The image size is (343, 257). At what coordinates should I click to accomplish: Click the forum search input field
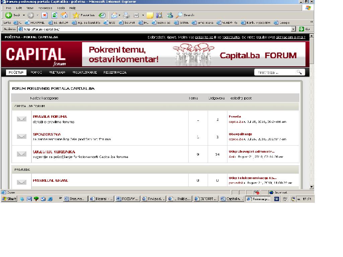(275, 72)
